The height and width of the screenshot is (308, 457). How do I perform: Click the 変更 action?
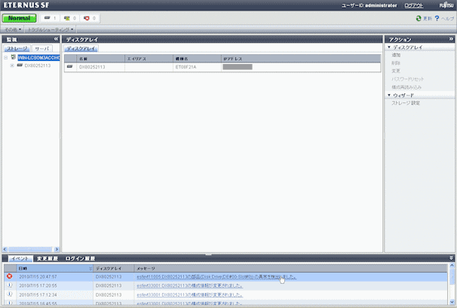tap(396, 71)
